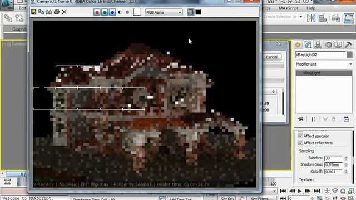Screen dimensions: 356x200
Task: Select the Dolly Camera navigation icon
Action: pyautogui.click(x=327, y=191)
